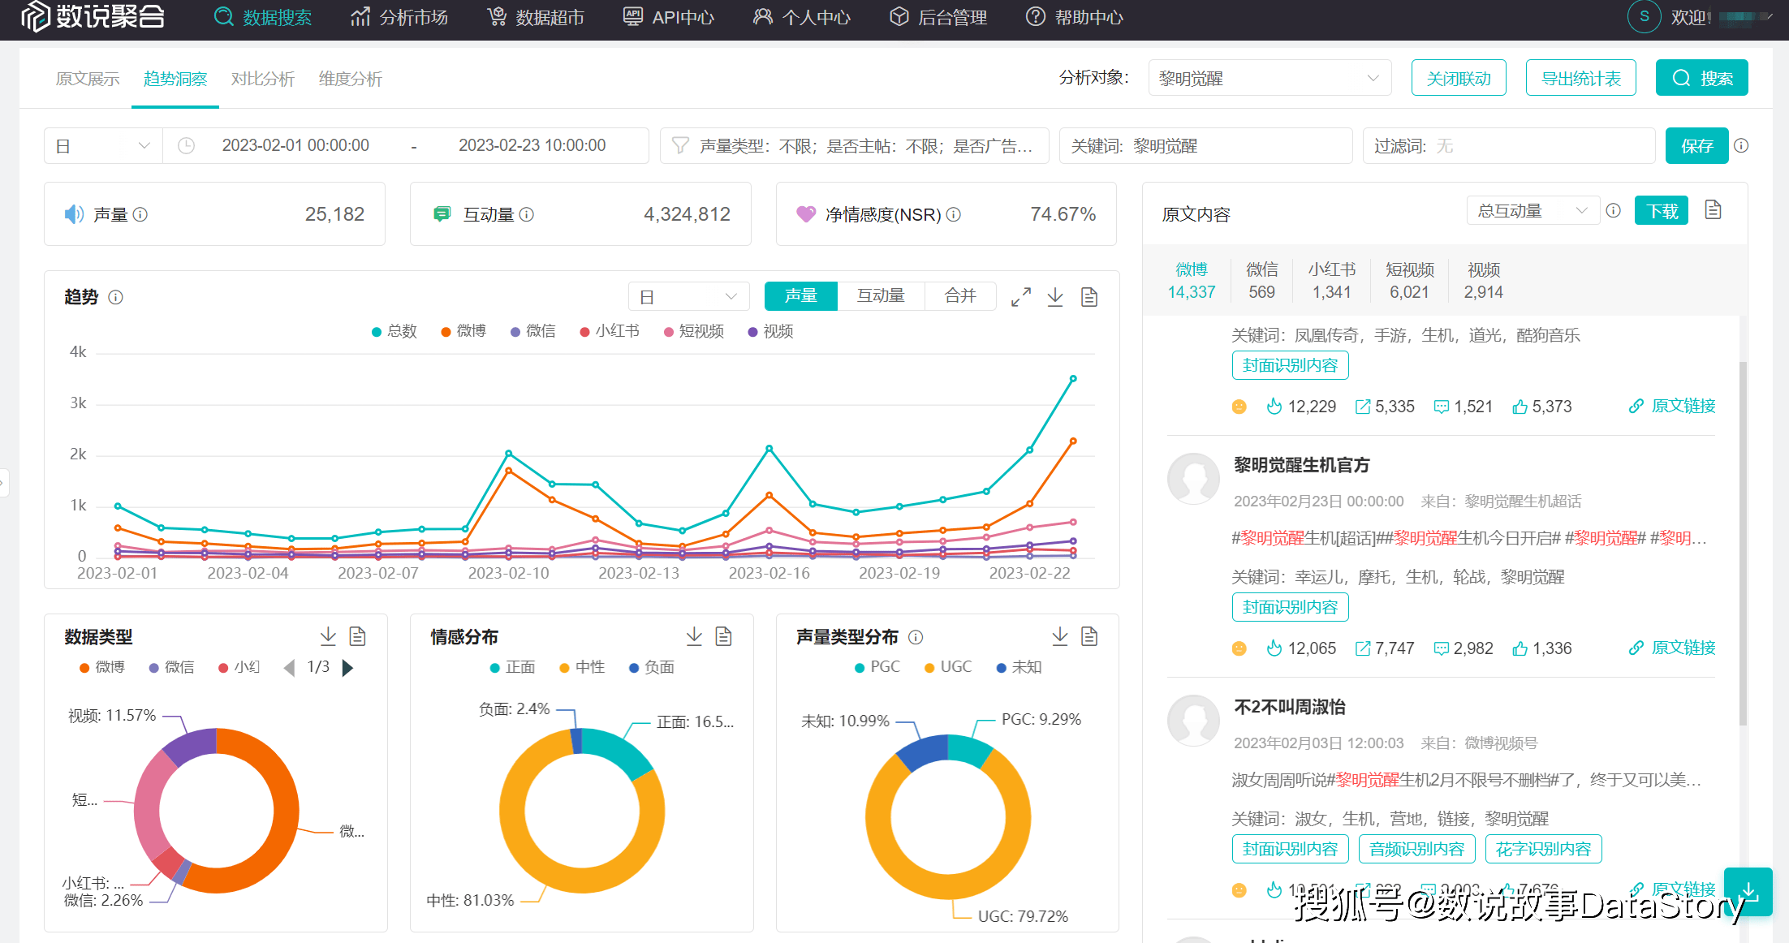Image resolution: width=1789 pixels, height=943 pixels.
Task: Open trend chart data document icon
Action: (x=1089, y=297)
